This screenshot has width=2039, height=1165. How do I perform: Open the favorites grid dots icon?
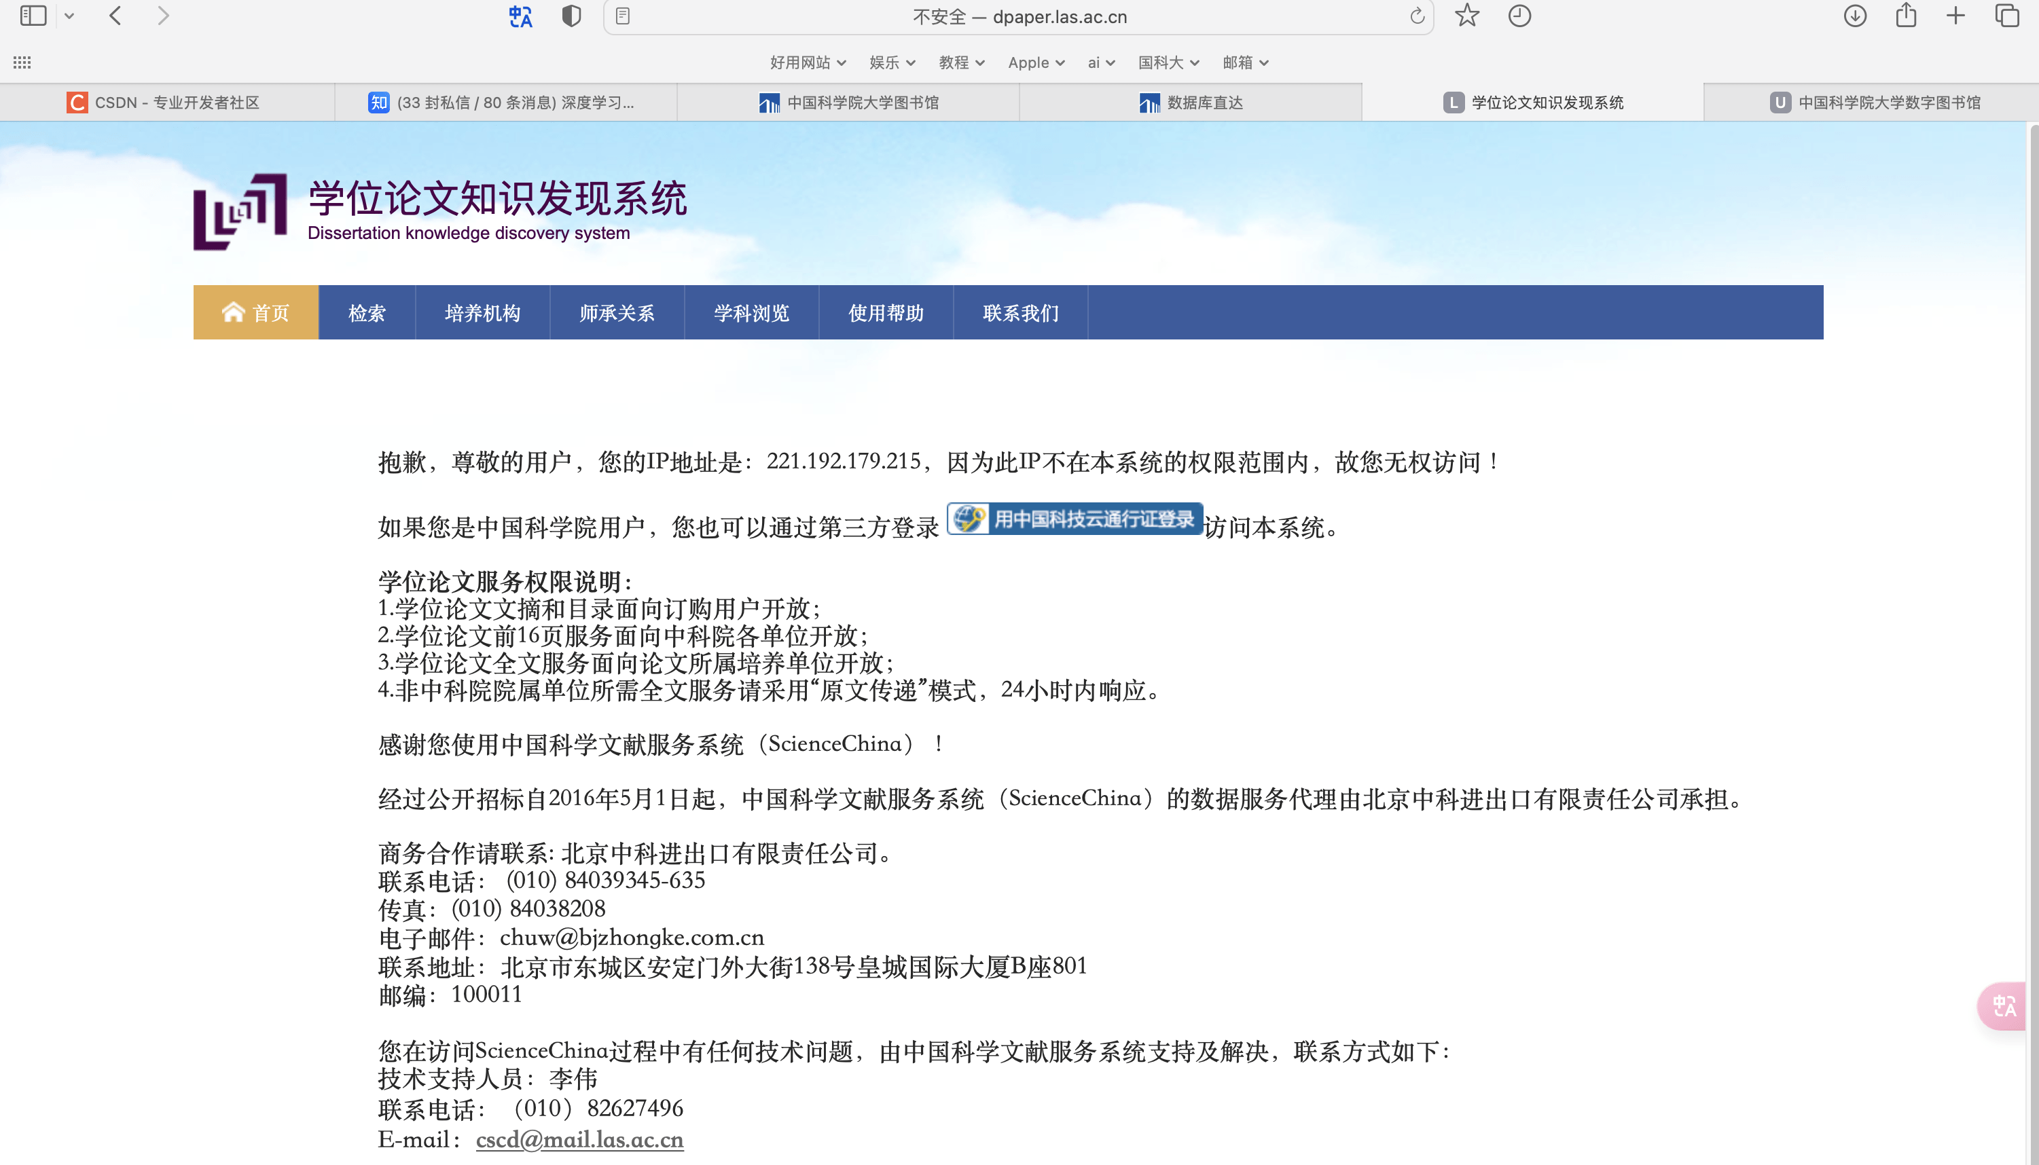[x=22, y=62]
